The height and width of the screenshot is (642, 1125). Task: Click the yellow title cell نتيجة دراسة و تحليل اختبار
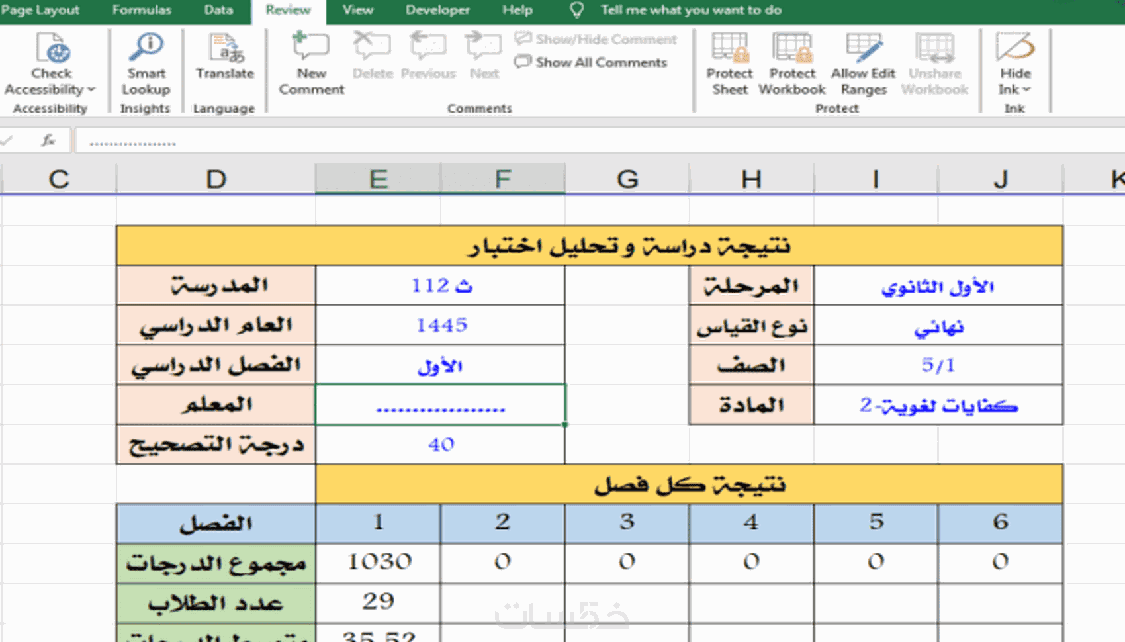590,246
